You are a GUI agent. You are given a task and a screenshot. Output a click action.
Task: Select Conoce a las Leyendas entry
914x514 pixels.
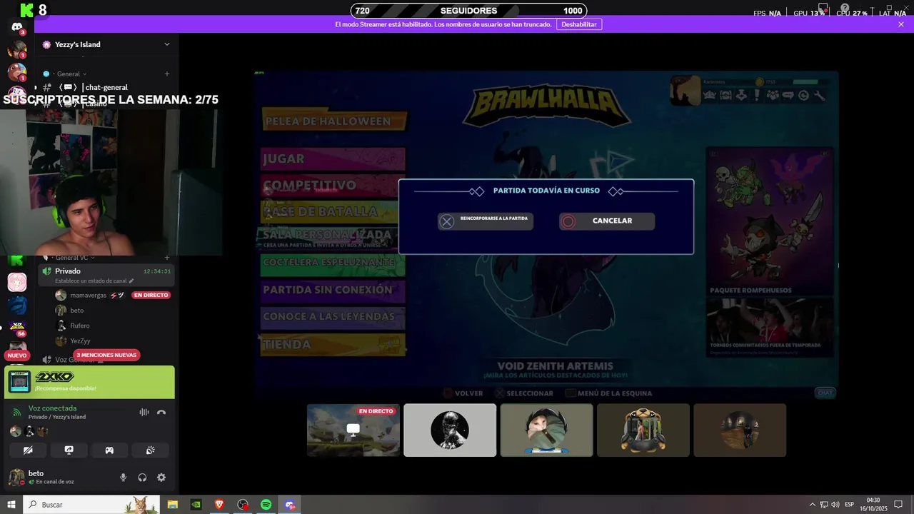coord(333,317)
